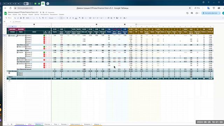The height and width of the screenshot is (126, 224).
Task: Open text rotation dropdown
Action: point(101,18)
